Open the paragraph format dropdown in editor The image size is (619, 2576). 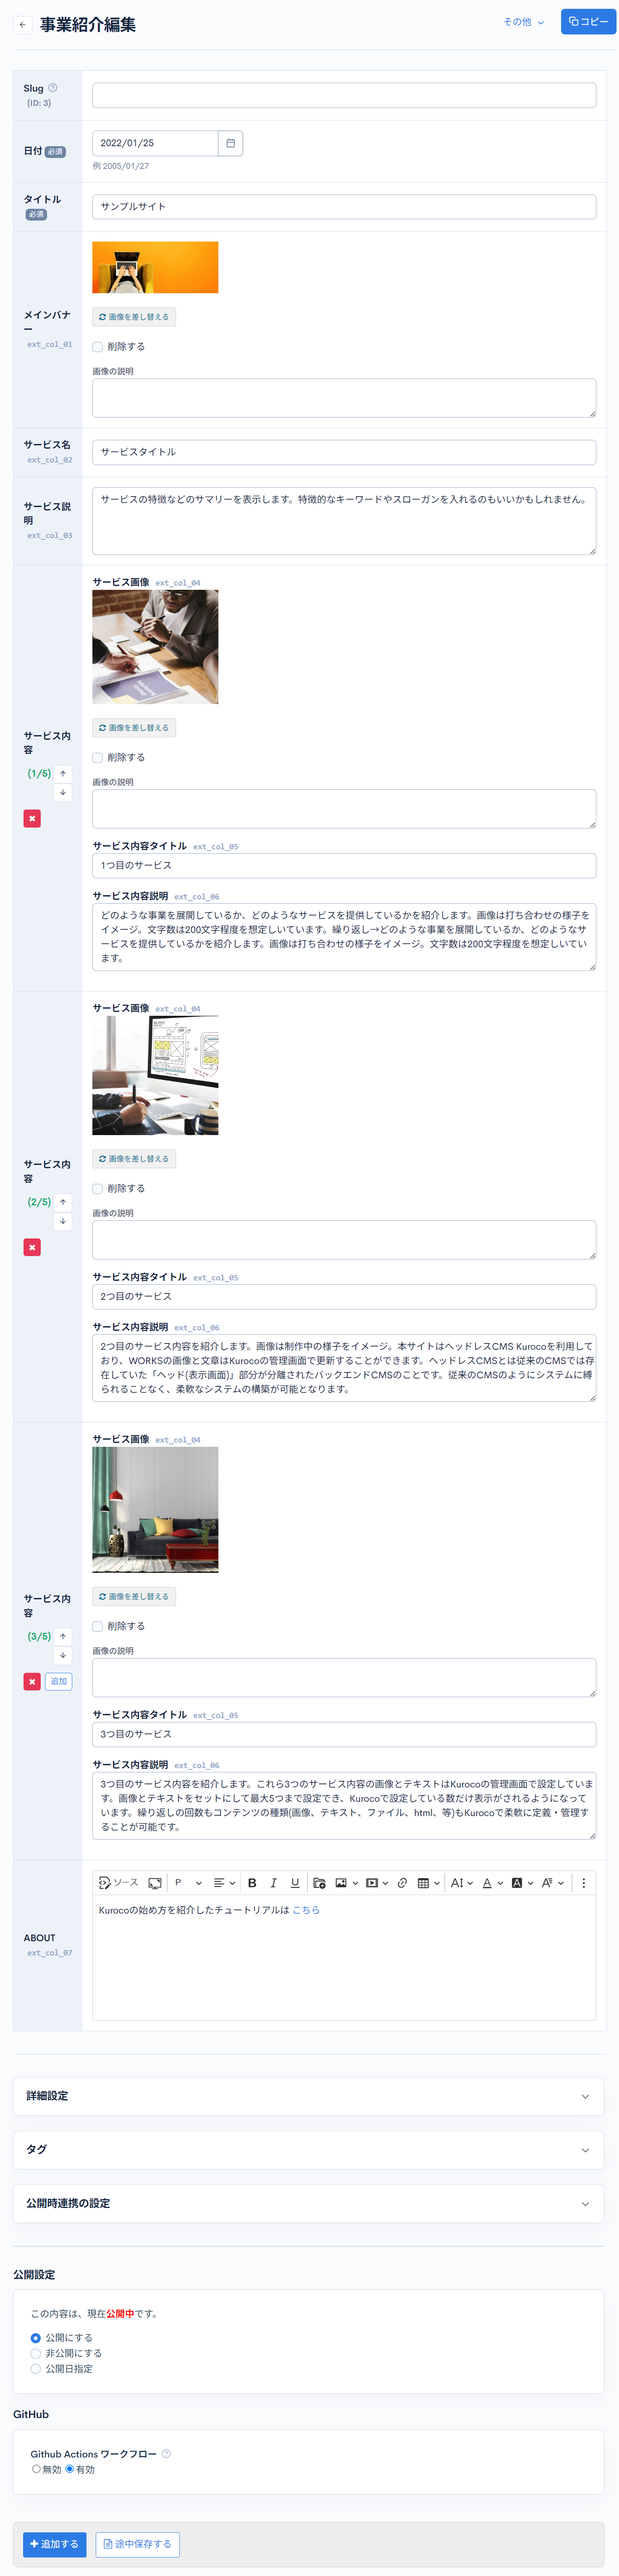188,1883
